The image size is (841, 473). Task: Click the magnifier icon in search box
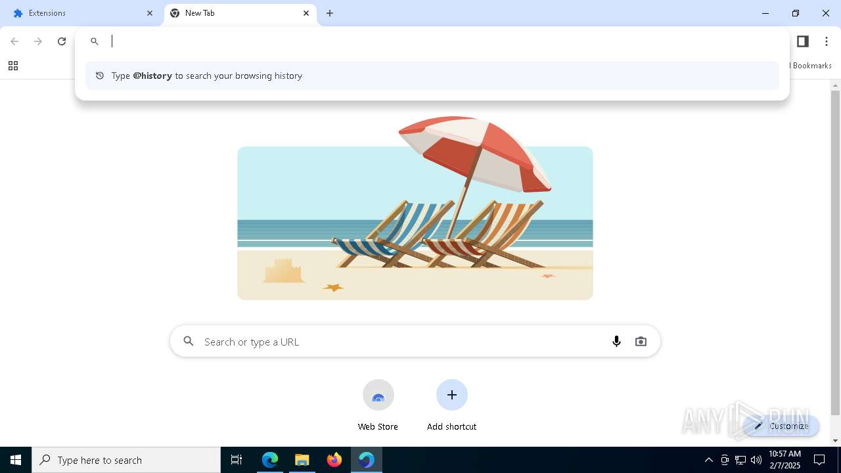pos(189,342)
